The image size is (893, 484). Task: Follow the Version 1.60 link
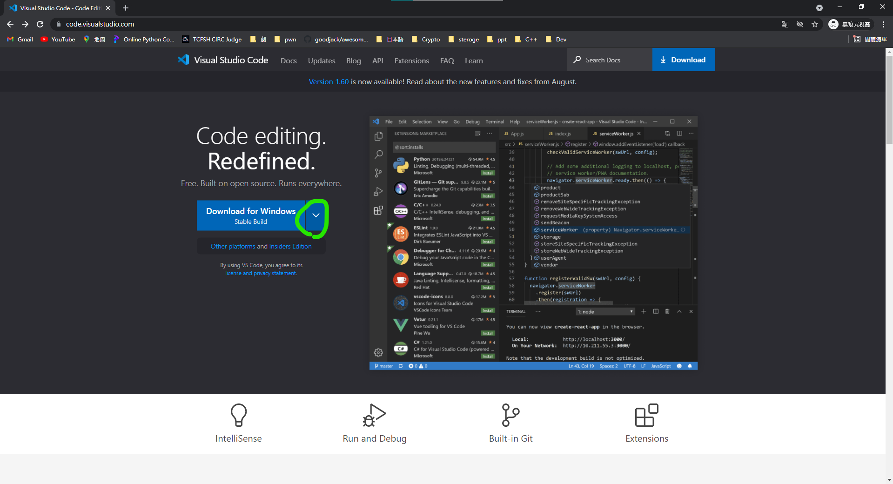(329, 82)
